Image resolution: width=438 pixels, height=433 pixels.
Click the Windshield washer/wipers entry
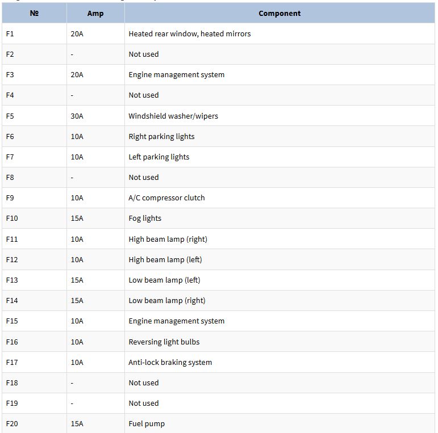(x=173, y=116)
